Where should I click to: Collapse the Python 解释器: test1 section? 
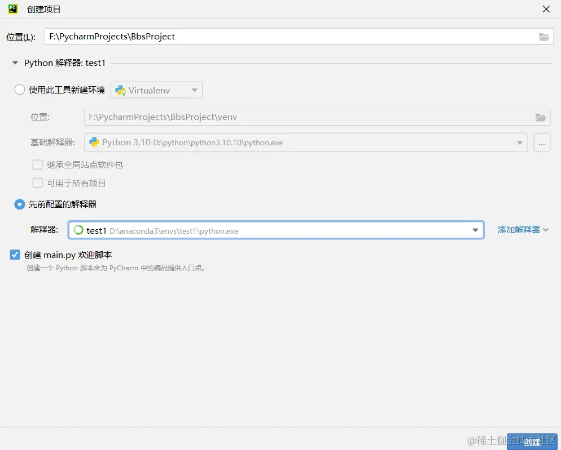[15, 63]
